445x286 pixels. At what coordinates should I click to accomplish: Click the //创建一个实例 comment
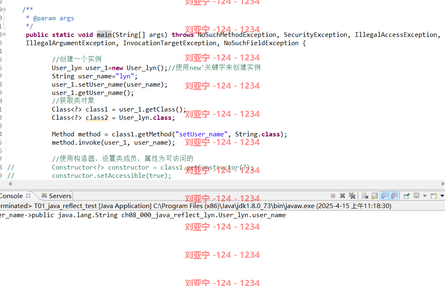(76, 59)
